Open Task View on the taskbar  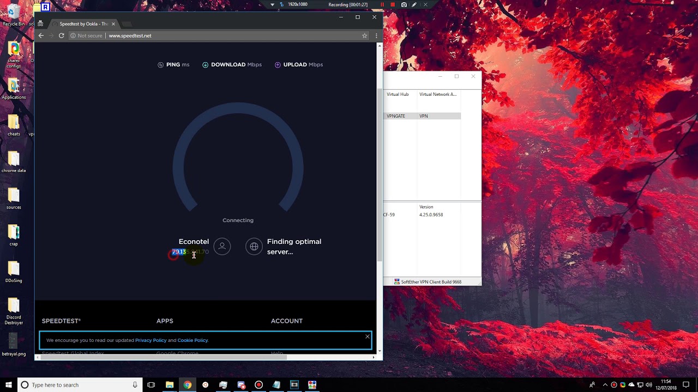151,385
